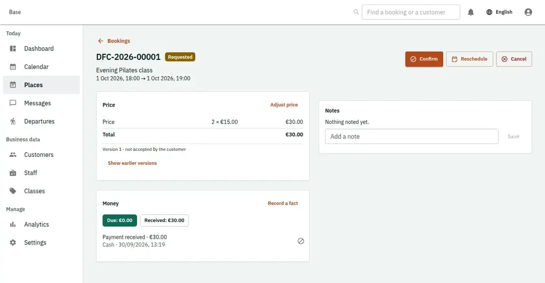This screenshot has height=283, width=545.
Task: Click the Staff badge icon
Action: coord(13,173)
